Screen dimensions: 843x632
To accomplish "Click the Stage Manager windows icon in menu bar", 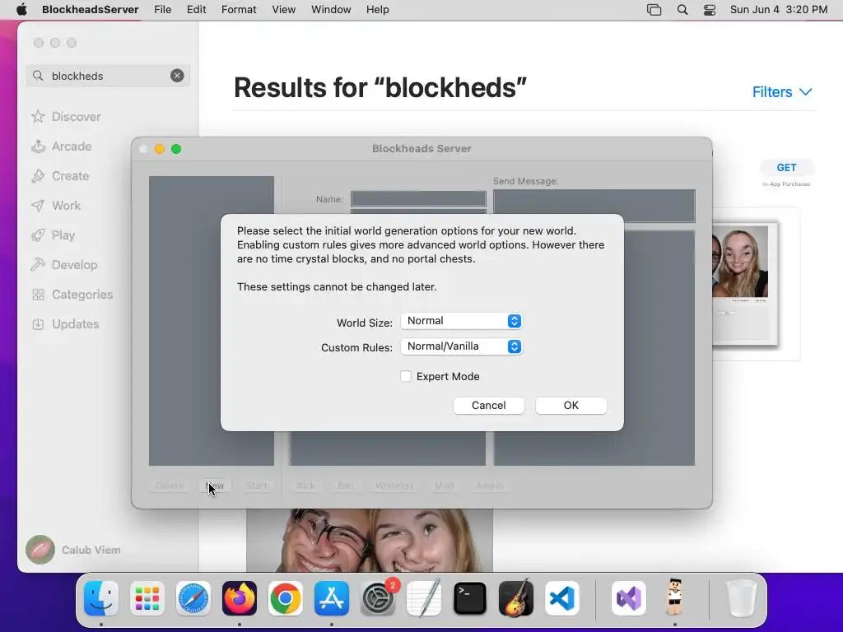I will coord(654,10).
